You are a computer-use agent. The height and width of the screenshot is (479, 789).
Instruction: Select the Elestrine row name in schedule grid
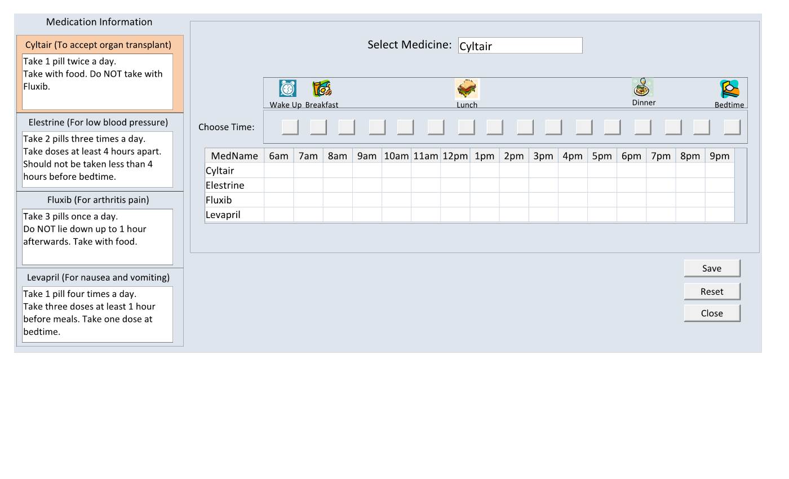234,185
